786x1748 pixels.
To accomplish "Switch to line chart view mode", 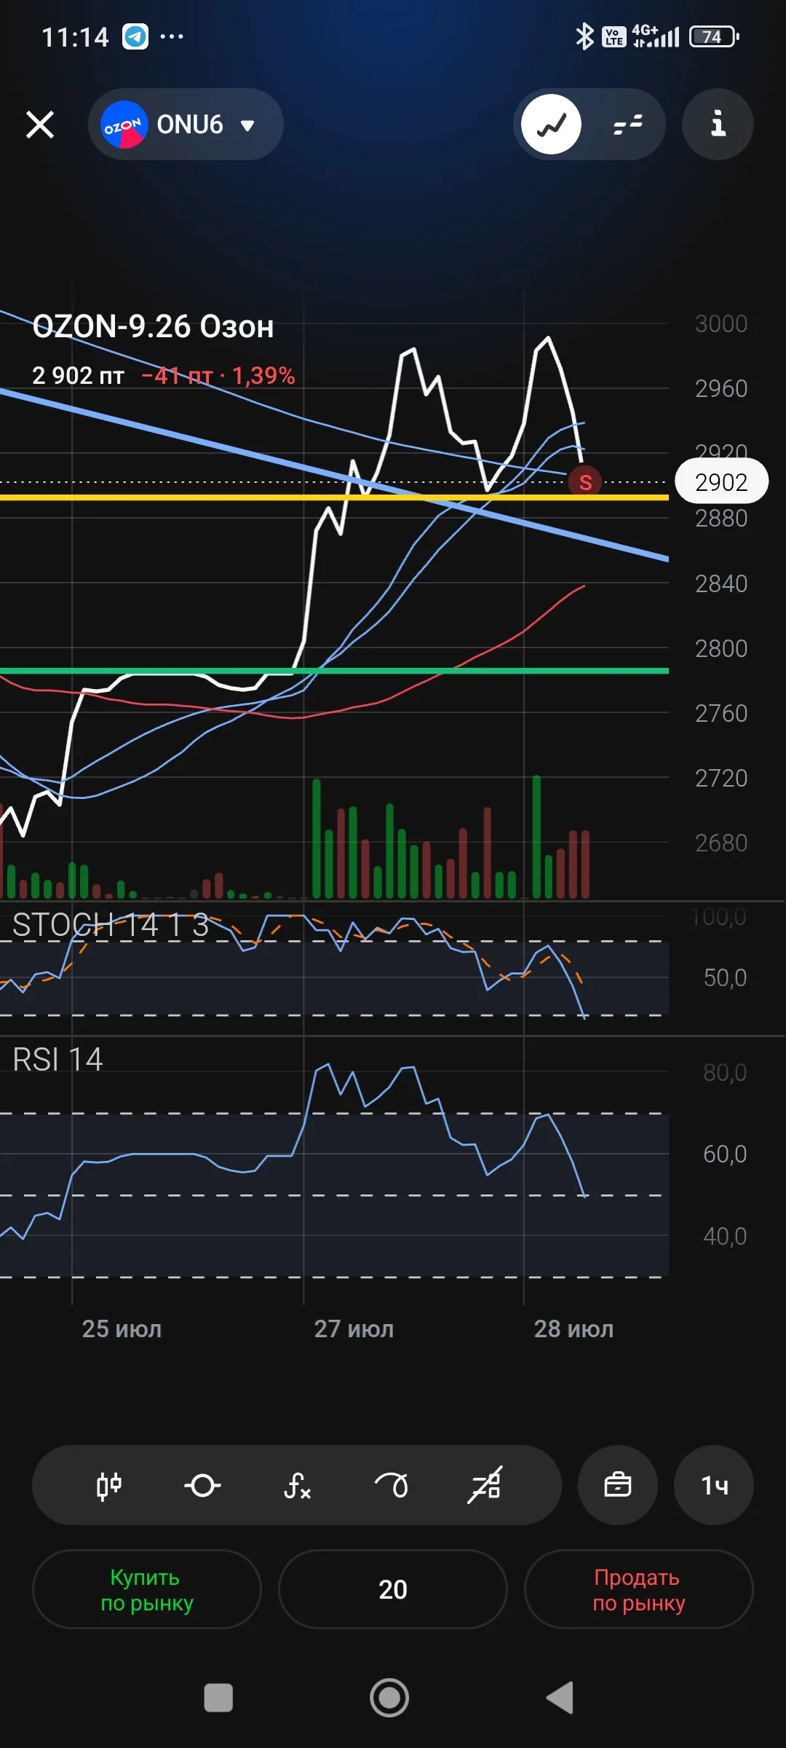I will tap(552, 125).
